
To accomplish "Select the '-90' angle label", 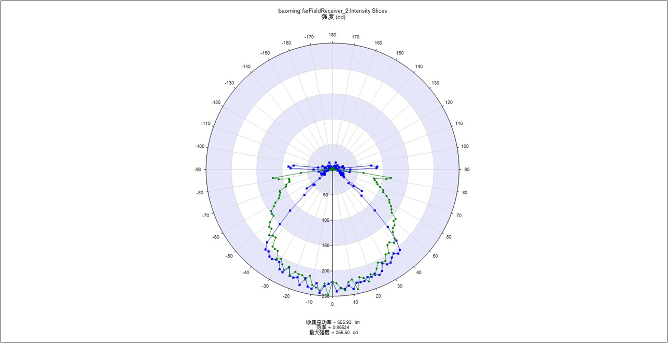I will [198, 169].
